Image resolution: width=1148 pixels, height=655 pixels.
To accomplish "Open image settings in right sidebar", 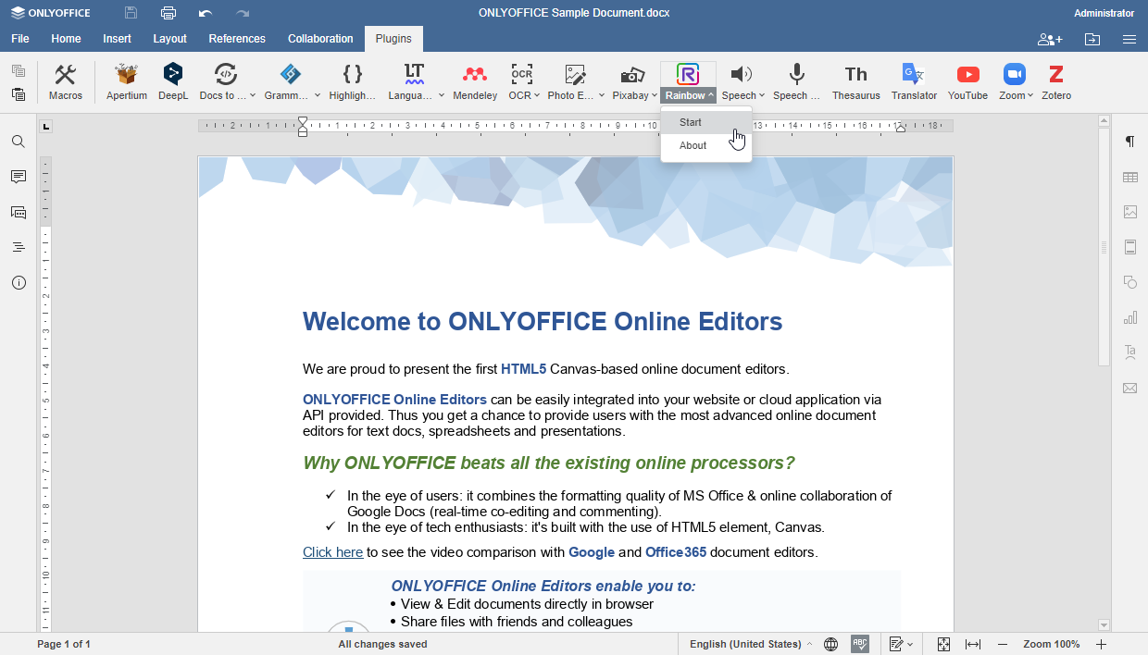I will click(1130, 212).
